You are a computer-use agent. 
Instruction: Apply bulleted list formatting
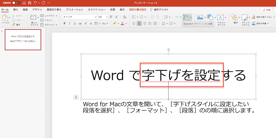tap(134, 17)
